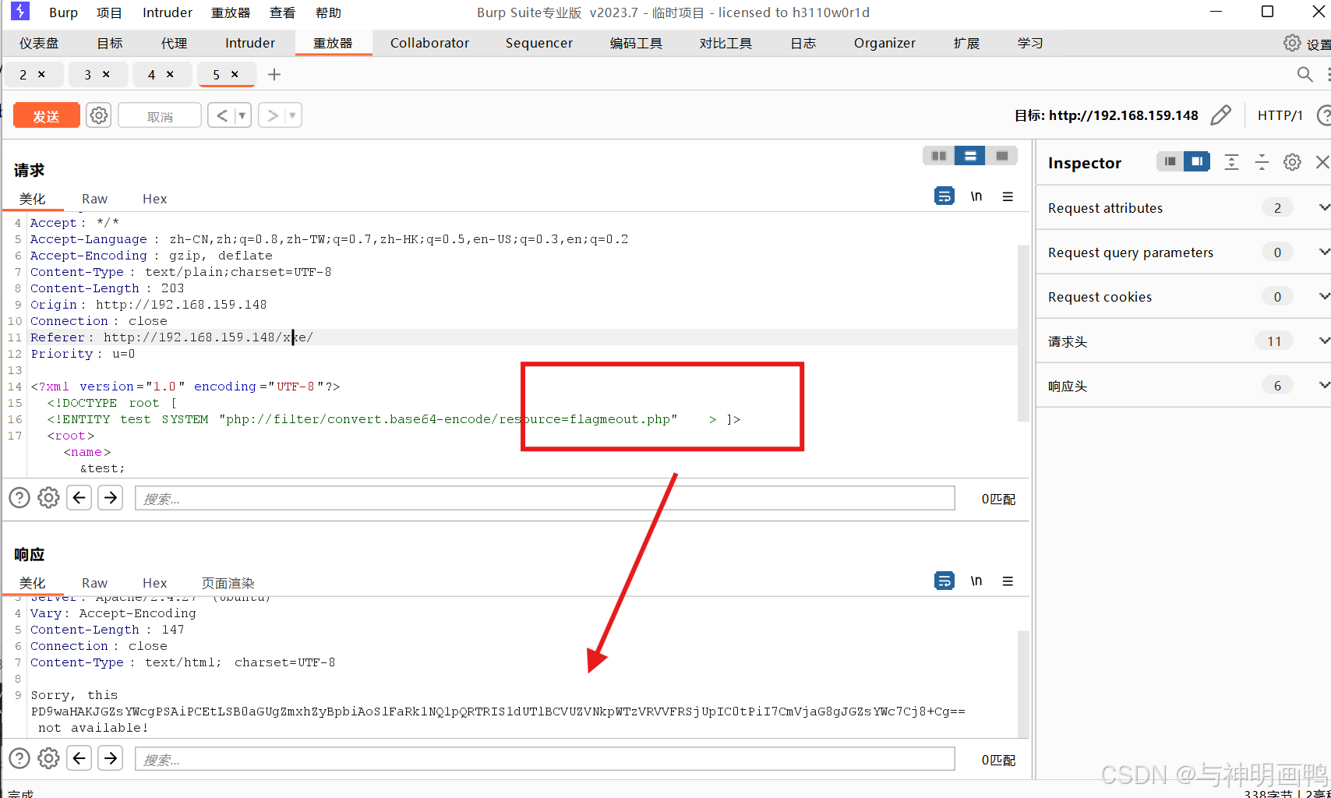Dock Inspector with right layout toggle
Screen dimensions: 1331x798
click(x=1196, y=161)
